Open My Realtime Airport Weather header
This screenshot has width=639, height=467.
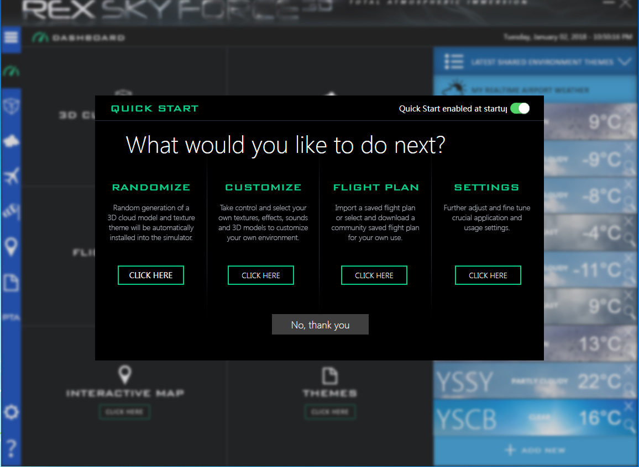[x=535, y=89]
